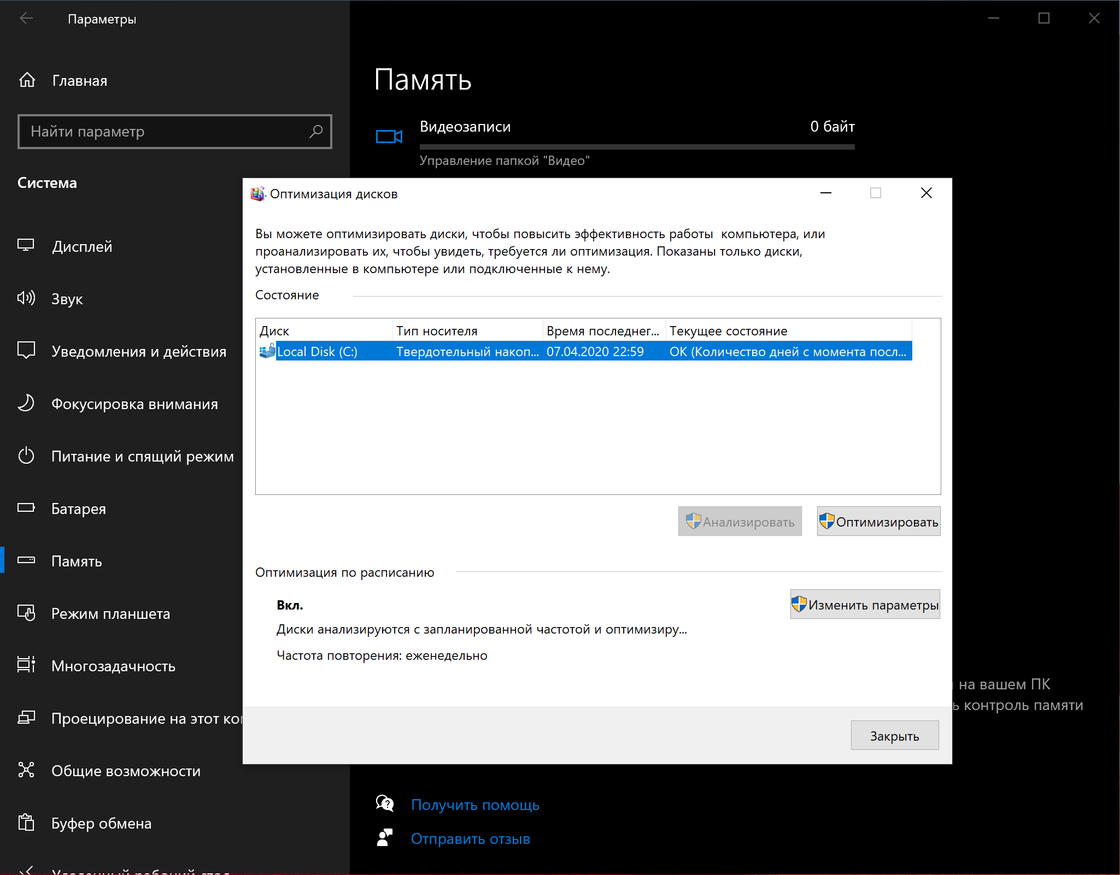This screenshot has height=875, width=1120.
Task: Click the Звук speaker icon
Action: [26, 298]
